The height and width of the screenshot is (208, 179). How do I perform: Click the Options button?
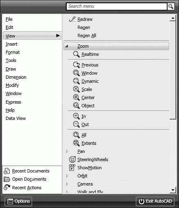coord(18,201)
